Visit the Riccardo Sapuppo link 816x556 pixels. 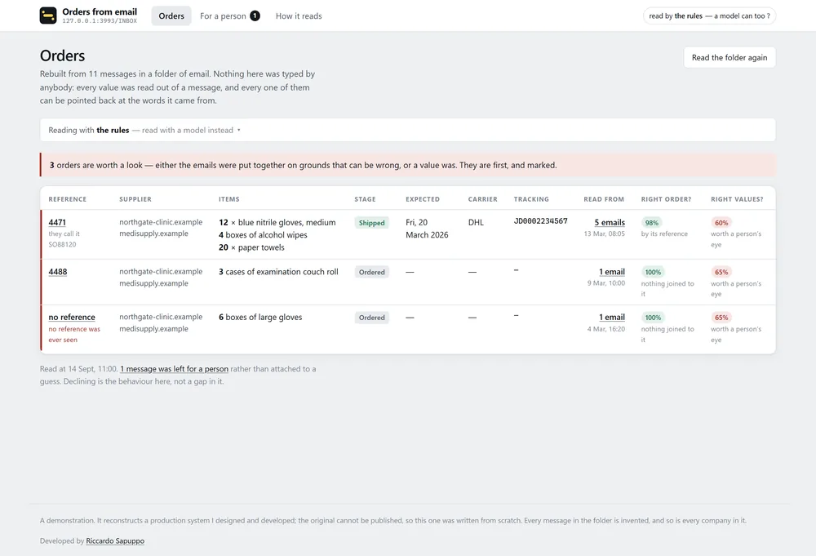115,541
